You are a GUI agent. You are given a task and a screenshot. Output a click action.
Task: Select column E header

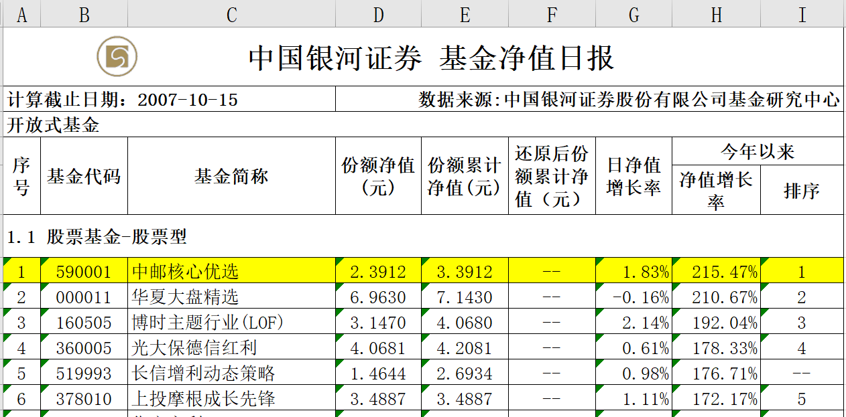pyautogui.click(x=465, y=14)
